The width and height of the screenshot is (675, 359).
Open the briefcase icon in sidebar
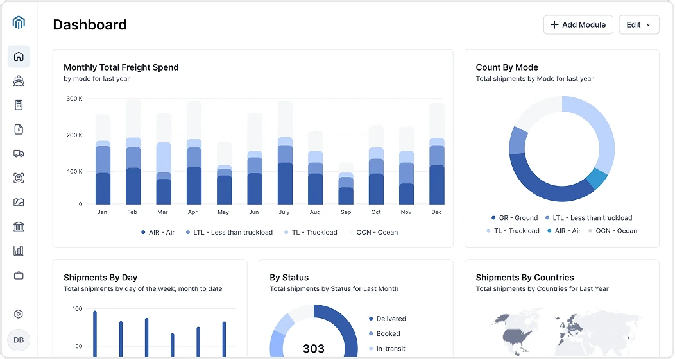point(19,276)
